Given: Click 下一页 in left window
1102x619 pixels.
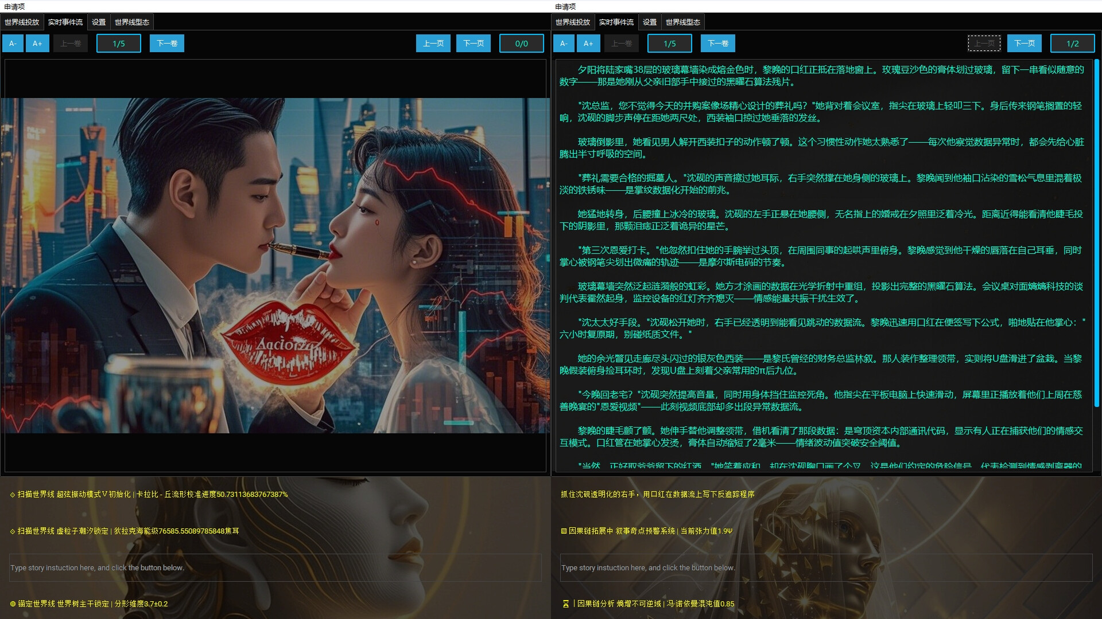Looking at the screenshot, I should pos(474,44).
